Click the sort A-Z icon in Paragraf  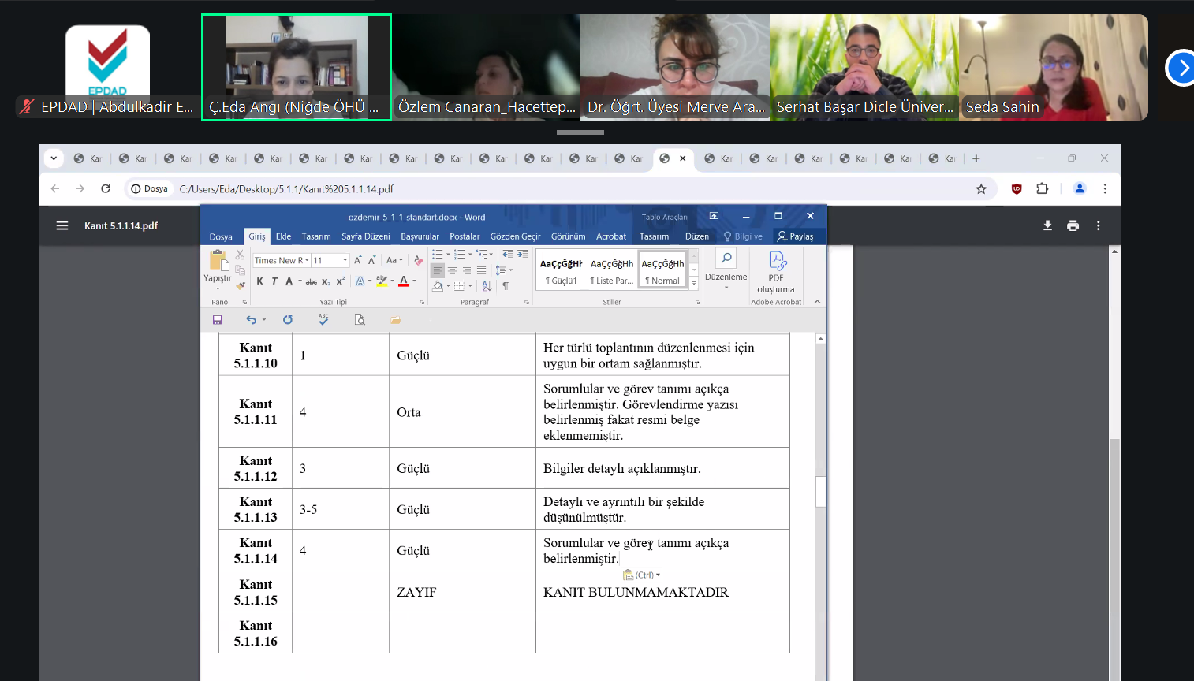487,285
